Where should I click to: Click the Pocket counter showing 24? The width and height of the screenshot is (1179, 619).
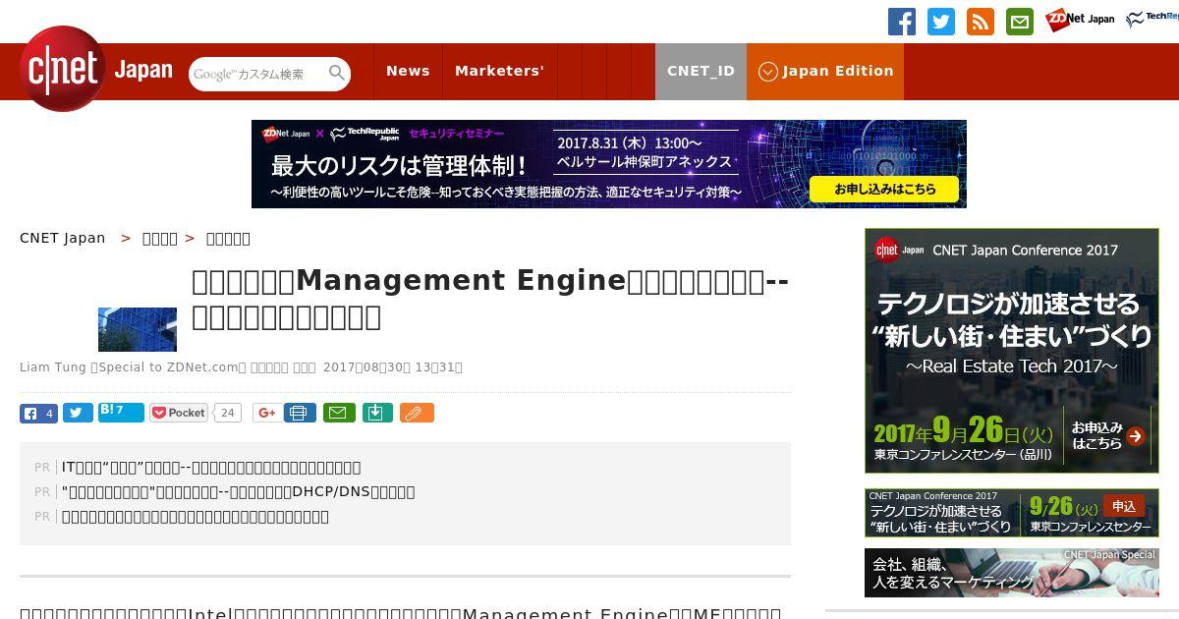228,413
